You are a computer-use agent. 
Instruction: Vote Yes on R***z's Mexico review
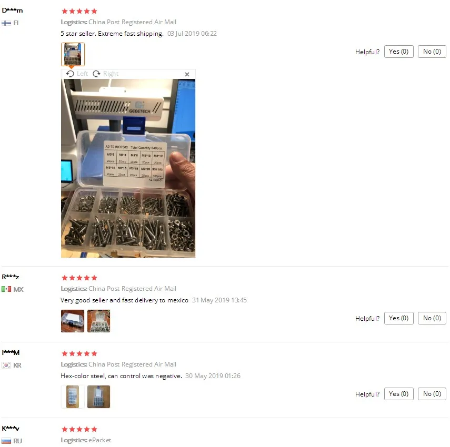coord(398,318)
